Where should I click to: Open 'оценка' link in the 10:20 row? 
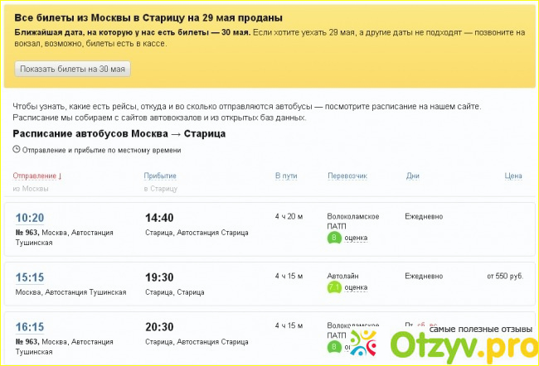tap(356, 238)
